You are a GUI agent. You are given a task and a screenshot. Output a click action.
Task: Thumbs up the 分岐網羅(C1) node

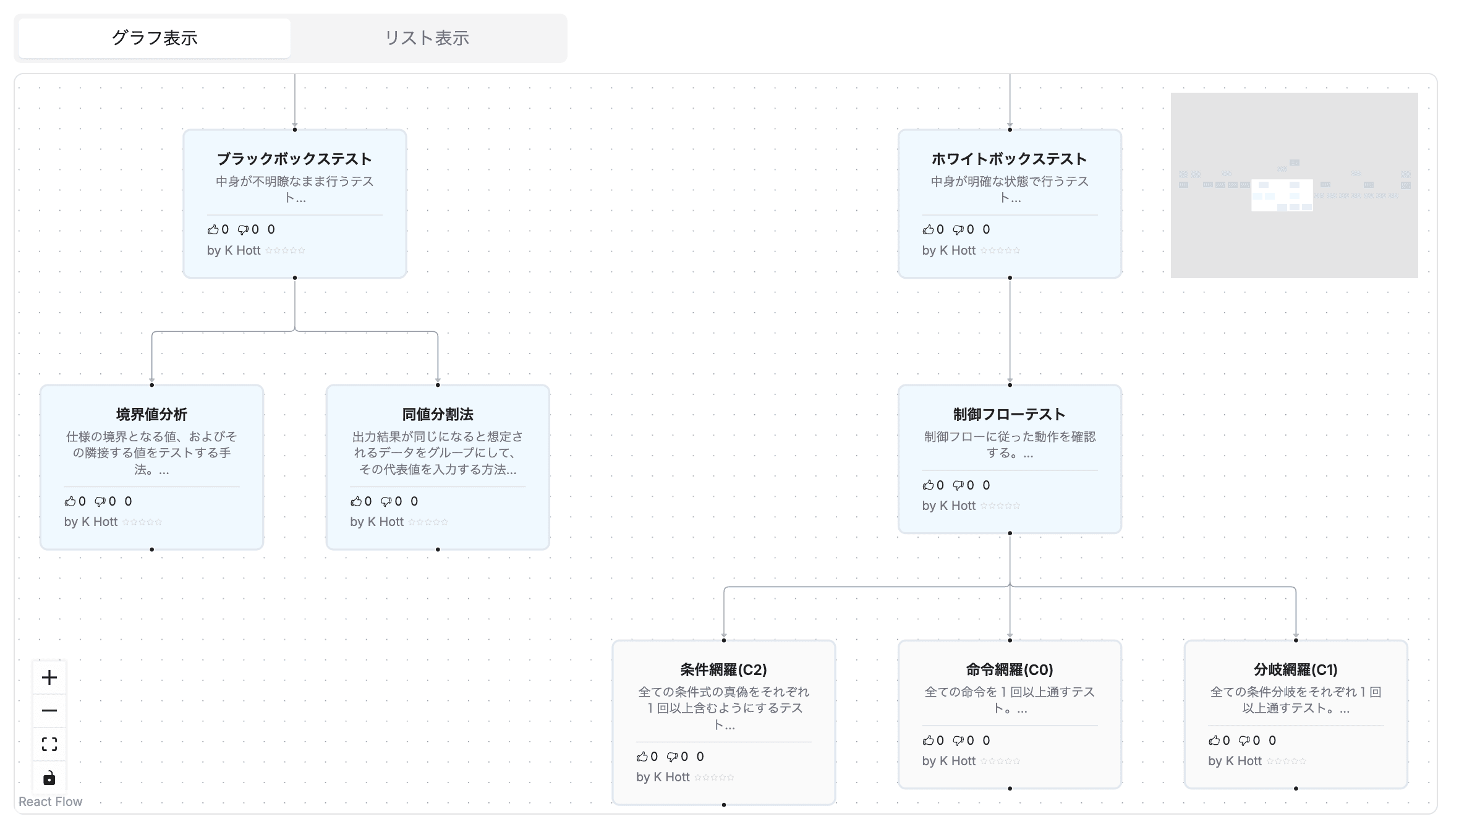coord(1214,740)
